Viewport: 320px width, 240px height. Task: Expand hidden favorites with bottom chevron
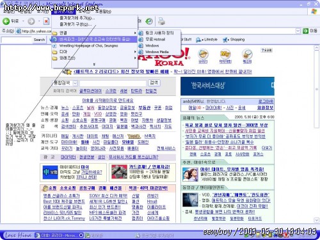[94, 64]
